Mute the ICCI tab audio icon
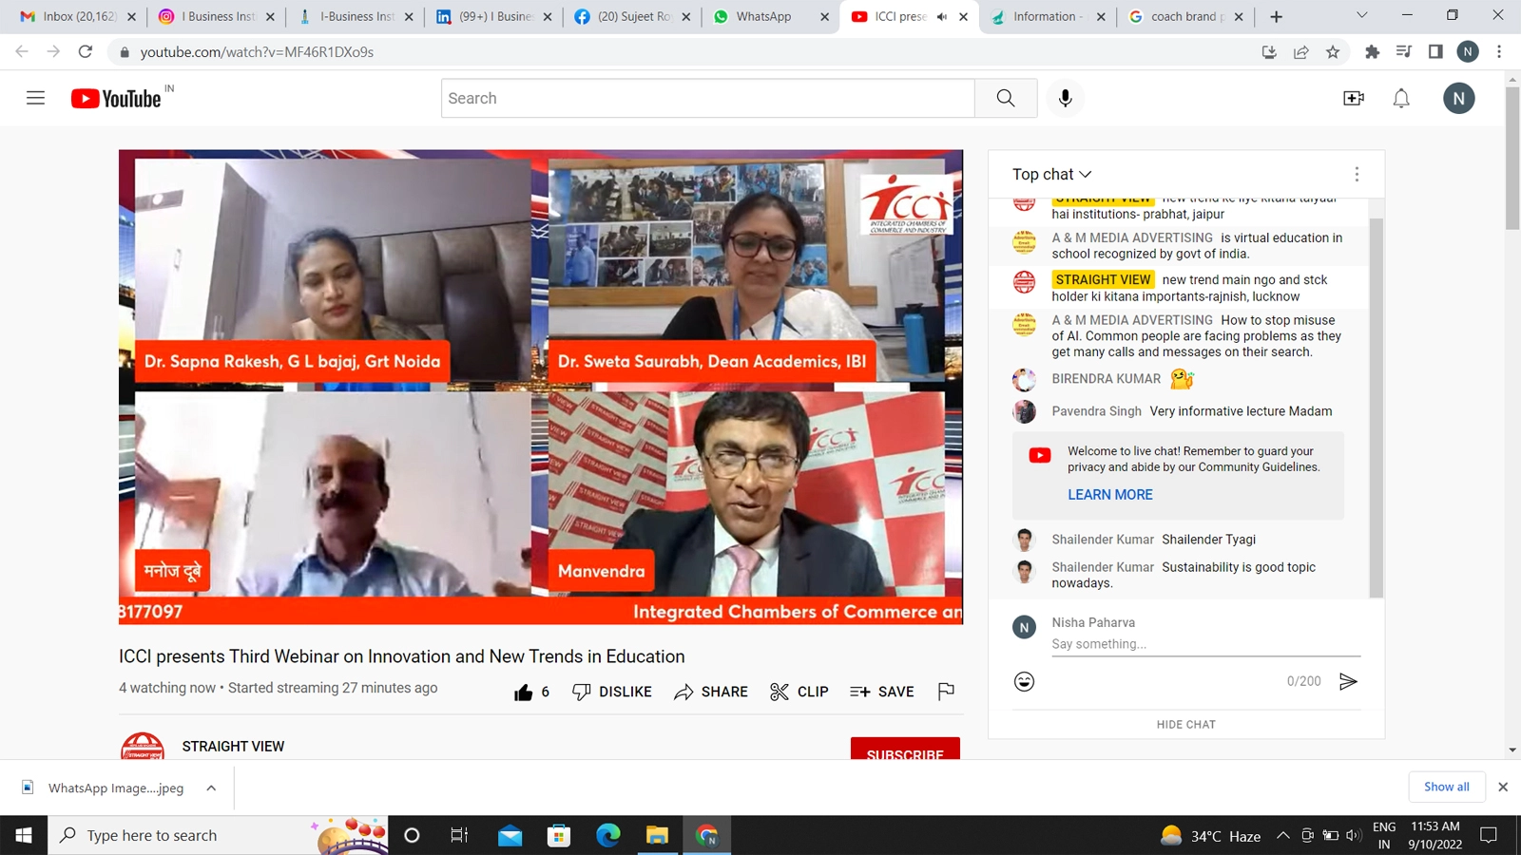1521x855 pixels. click(942, 16)
